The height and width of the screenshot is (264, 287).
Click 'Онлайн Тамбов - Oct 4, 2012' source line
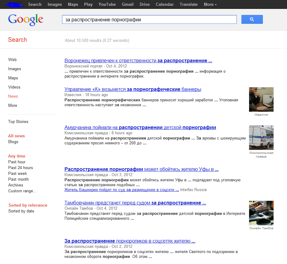click(x=91, y=208)
